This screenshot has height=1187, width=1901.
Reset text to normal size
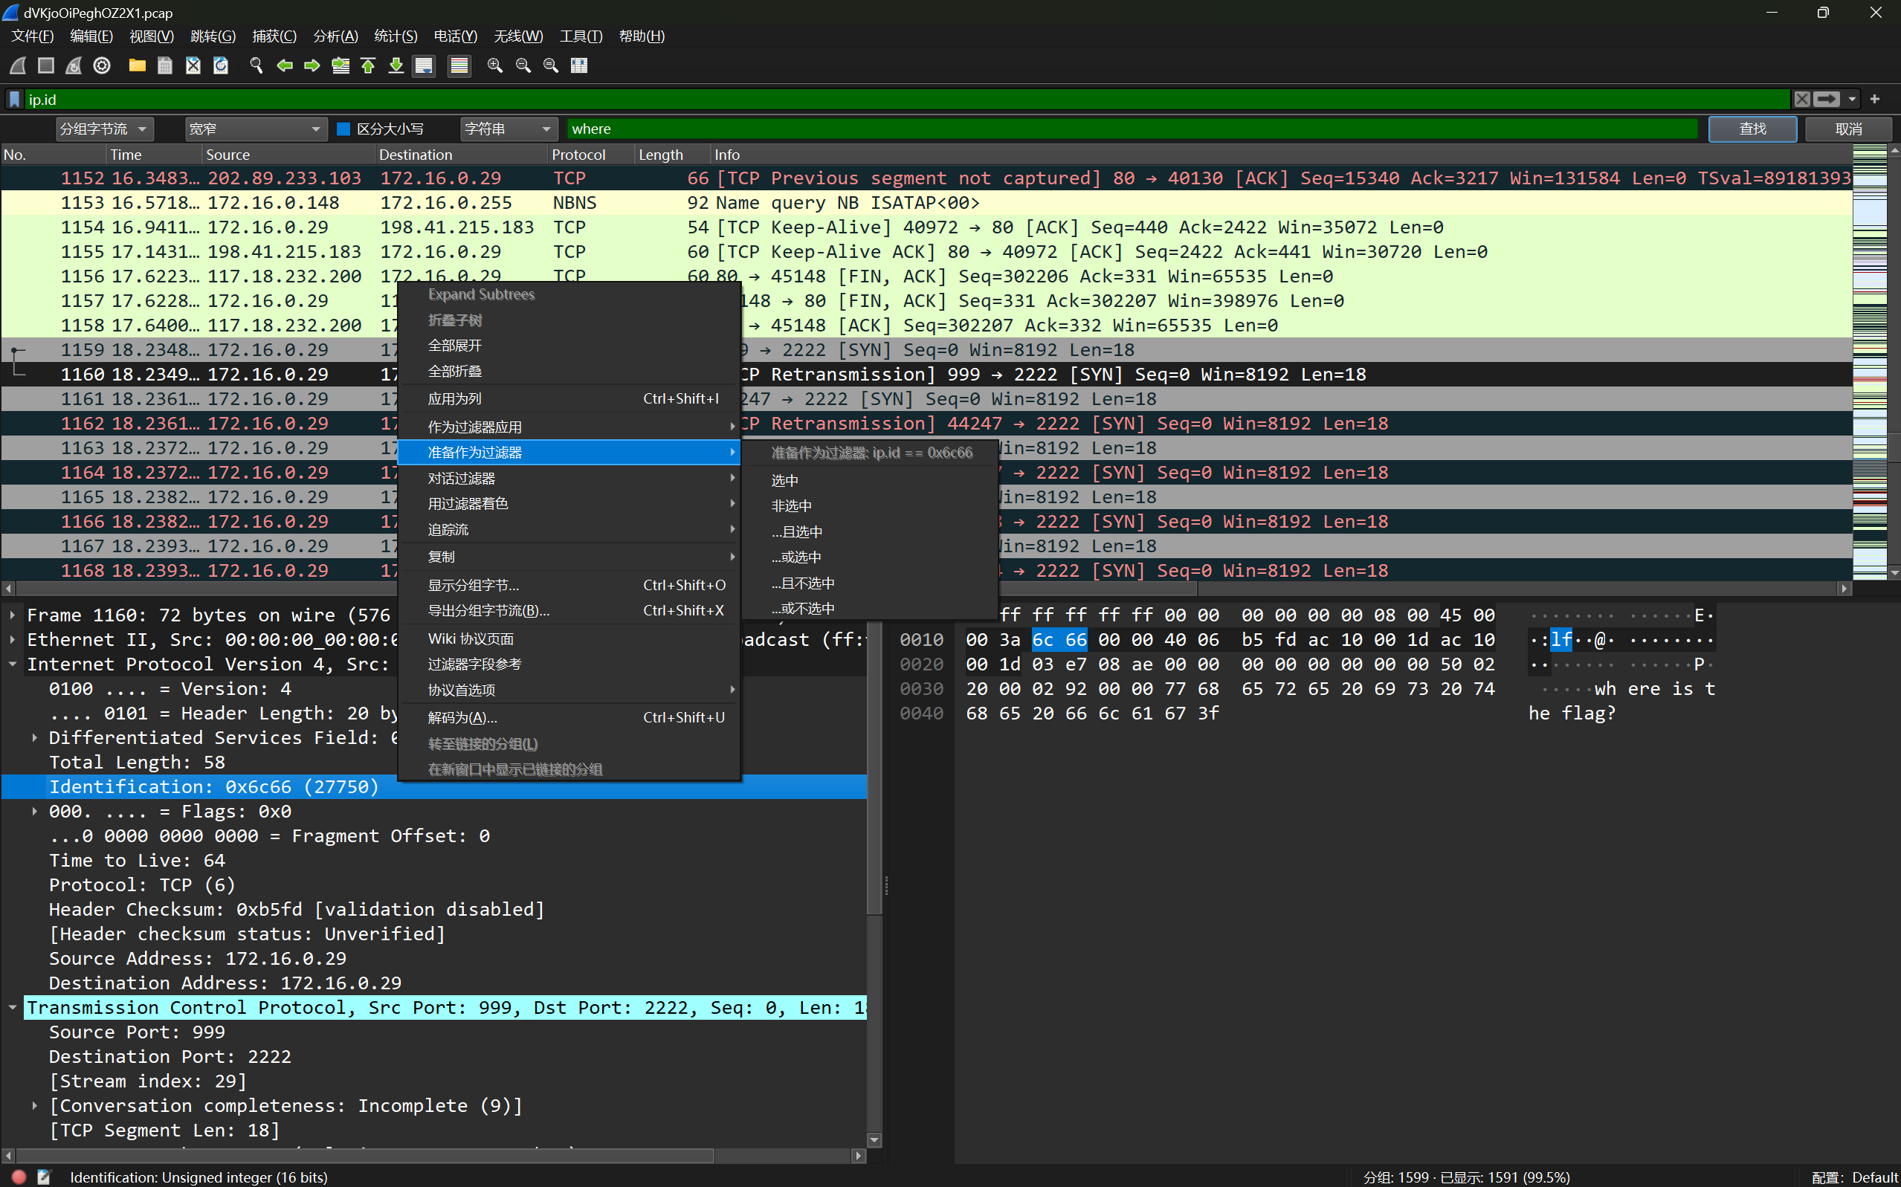(x=550, y=65)
